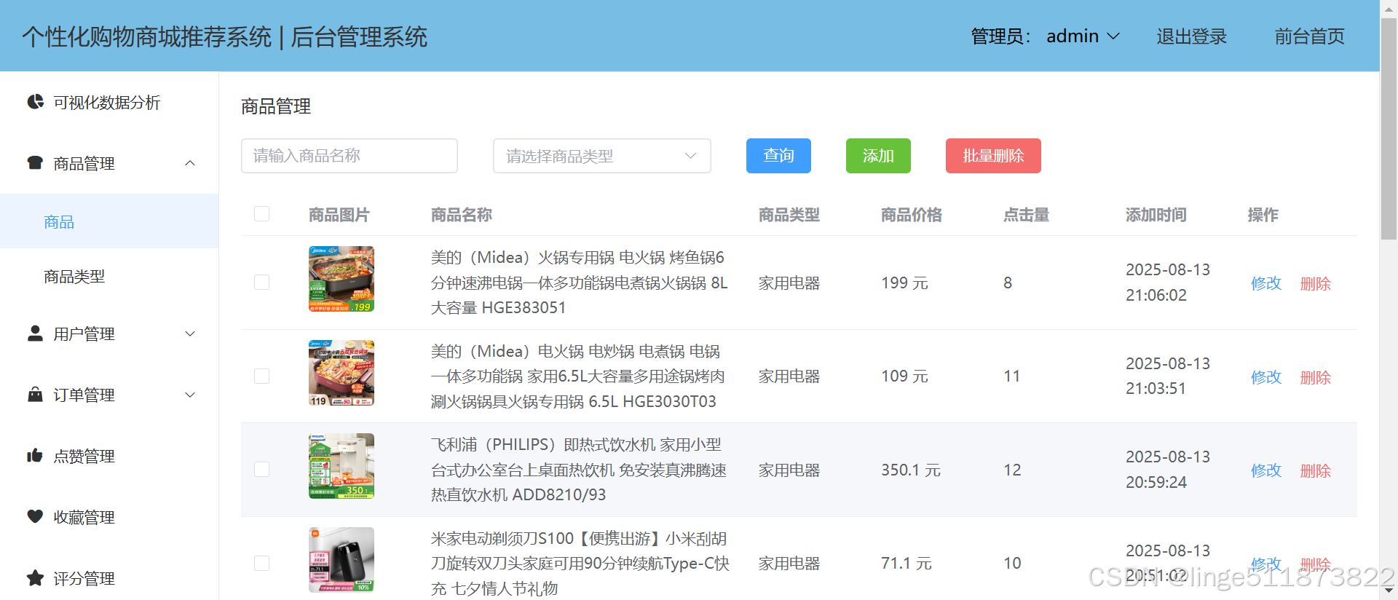Open the Midea 199 hotpot product thumbnail
The height and width of the screenshot is (600, 1398).
click(x=341, y=279)
